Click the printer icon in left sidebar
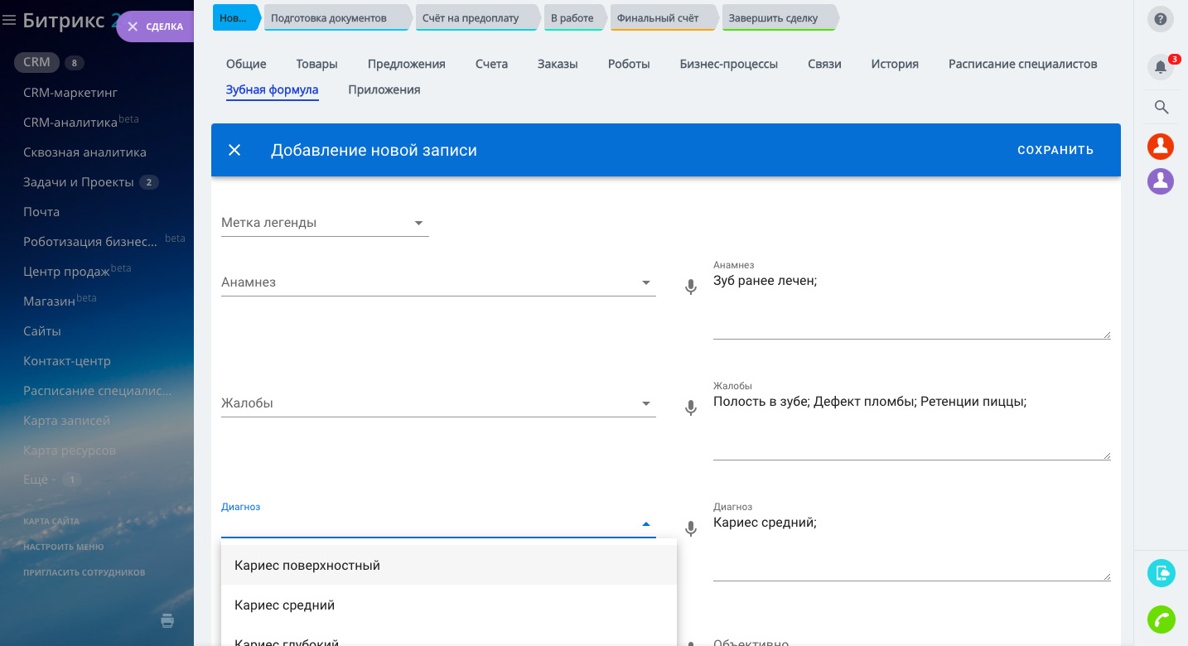Image resolution: width=1188 pixels, height=646 pixels. (x=167, y=620)
